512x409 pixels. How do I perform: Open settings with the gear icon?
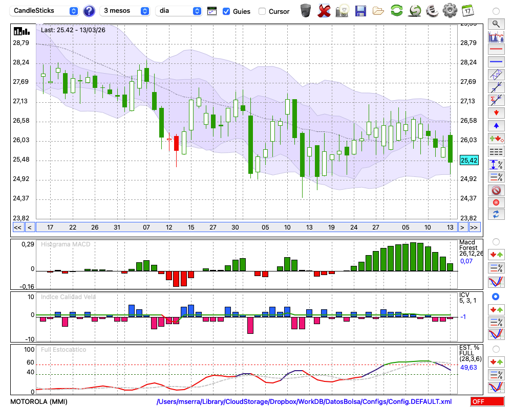pos(450,10)
